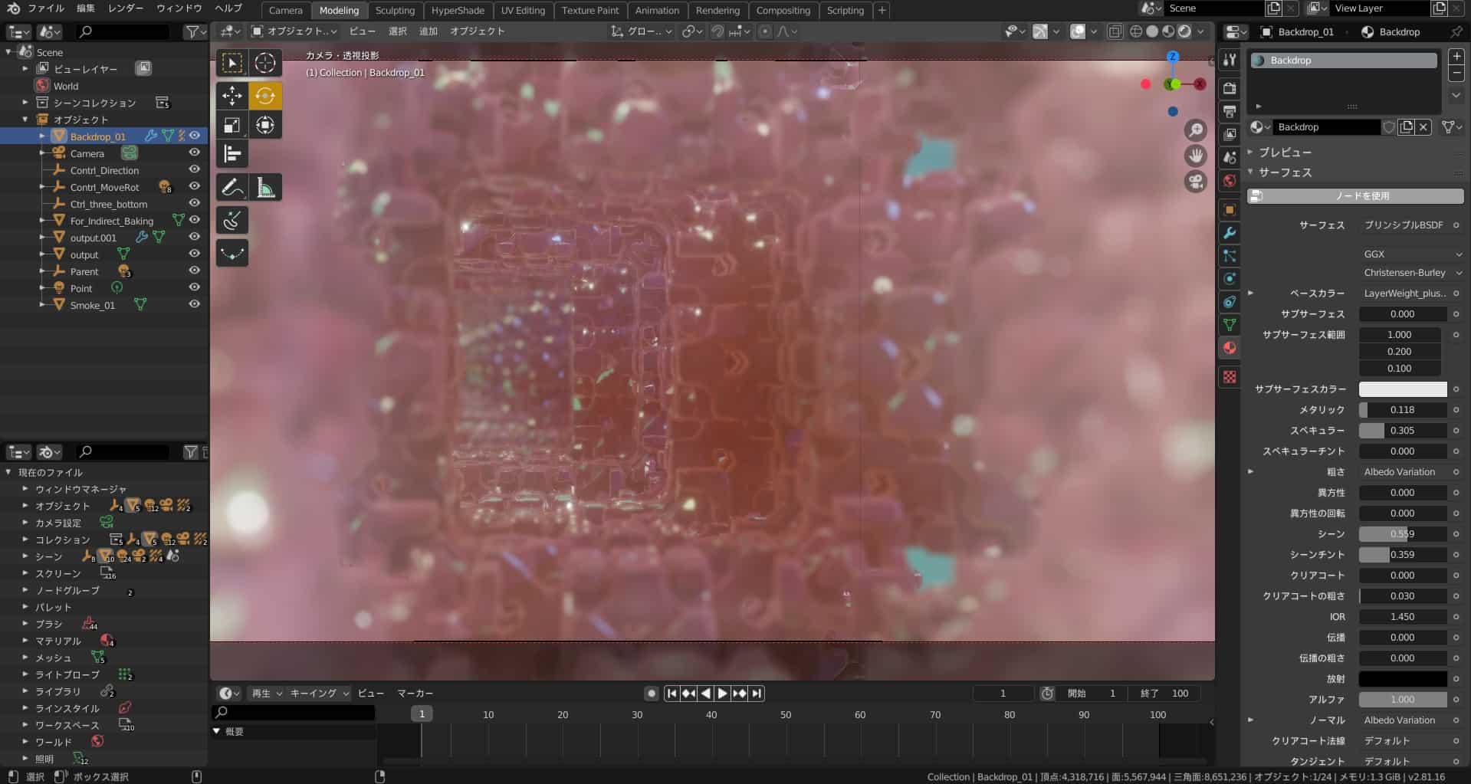This screenshot has height=784, width=1471.
Task: Select the Select Box tool in viewport toolbar
Action: click(x=232, y=63)
